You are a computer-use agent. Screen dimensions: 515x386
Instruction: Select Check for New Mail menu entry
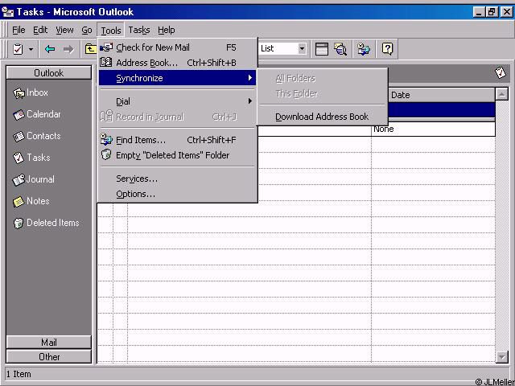coord(152,47)
